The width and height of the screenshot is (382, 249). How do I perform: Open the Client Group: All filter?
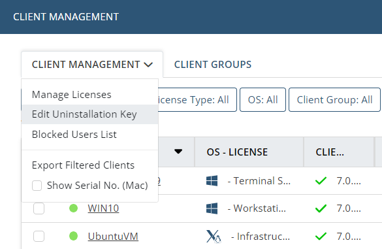tap(334, 100)
